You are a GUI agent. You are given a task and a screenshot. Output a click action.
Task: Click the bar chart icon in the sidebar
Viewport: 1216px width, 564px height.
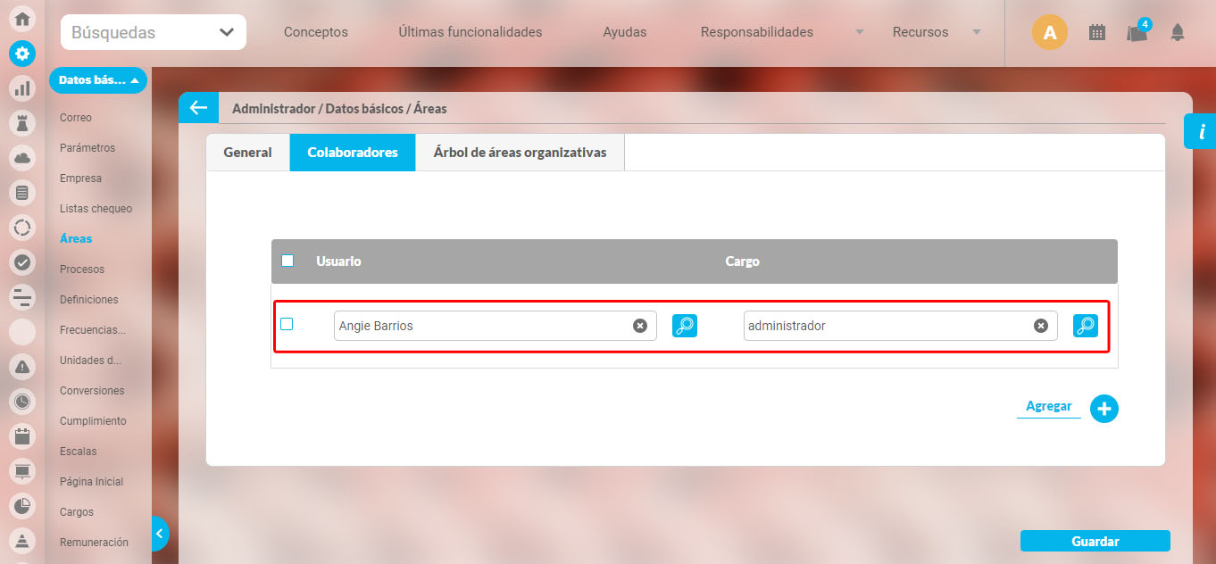click(x=22, y=87)
